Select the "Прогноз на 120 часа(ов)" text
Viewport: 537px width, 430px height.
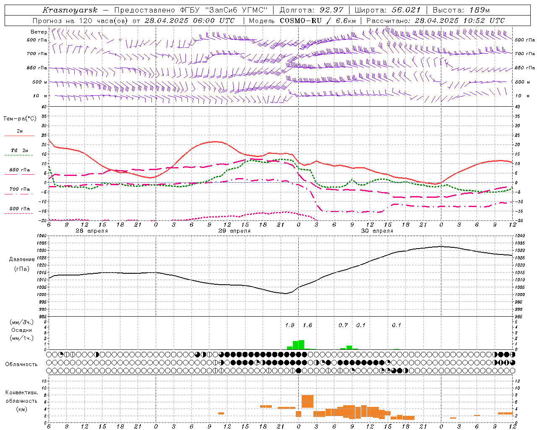(81, 21)
